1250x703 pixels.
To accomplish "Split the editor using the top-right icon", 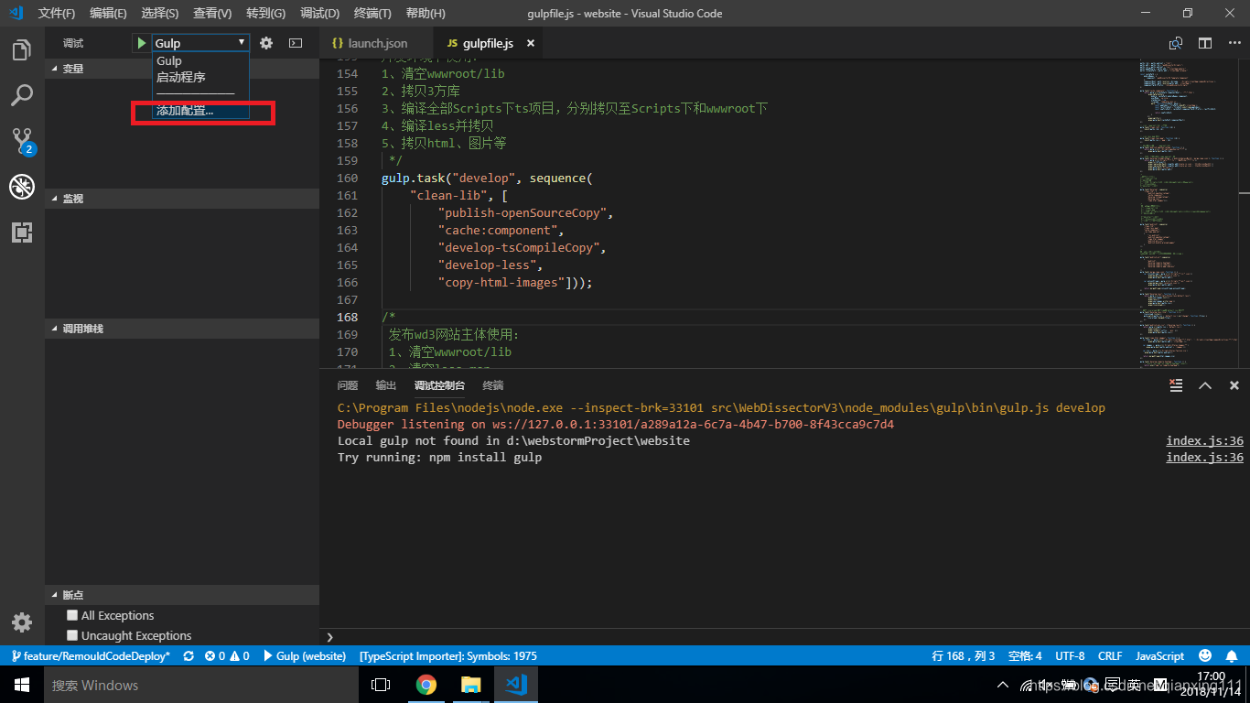I will [1204, 42].
